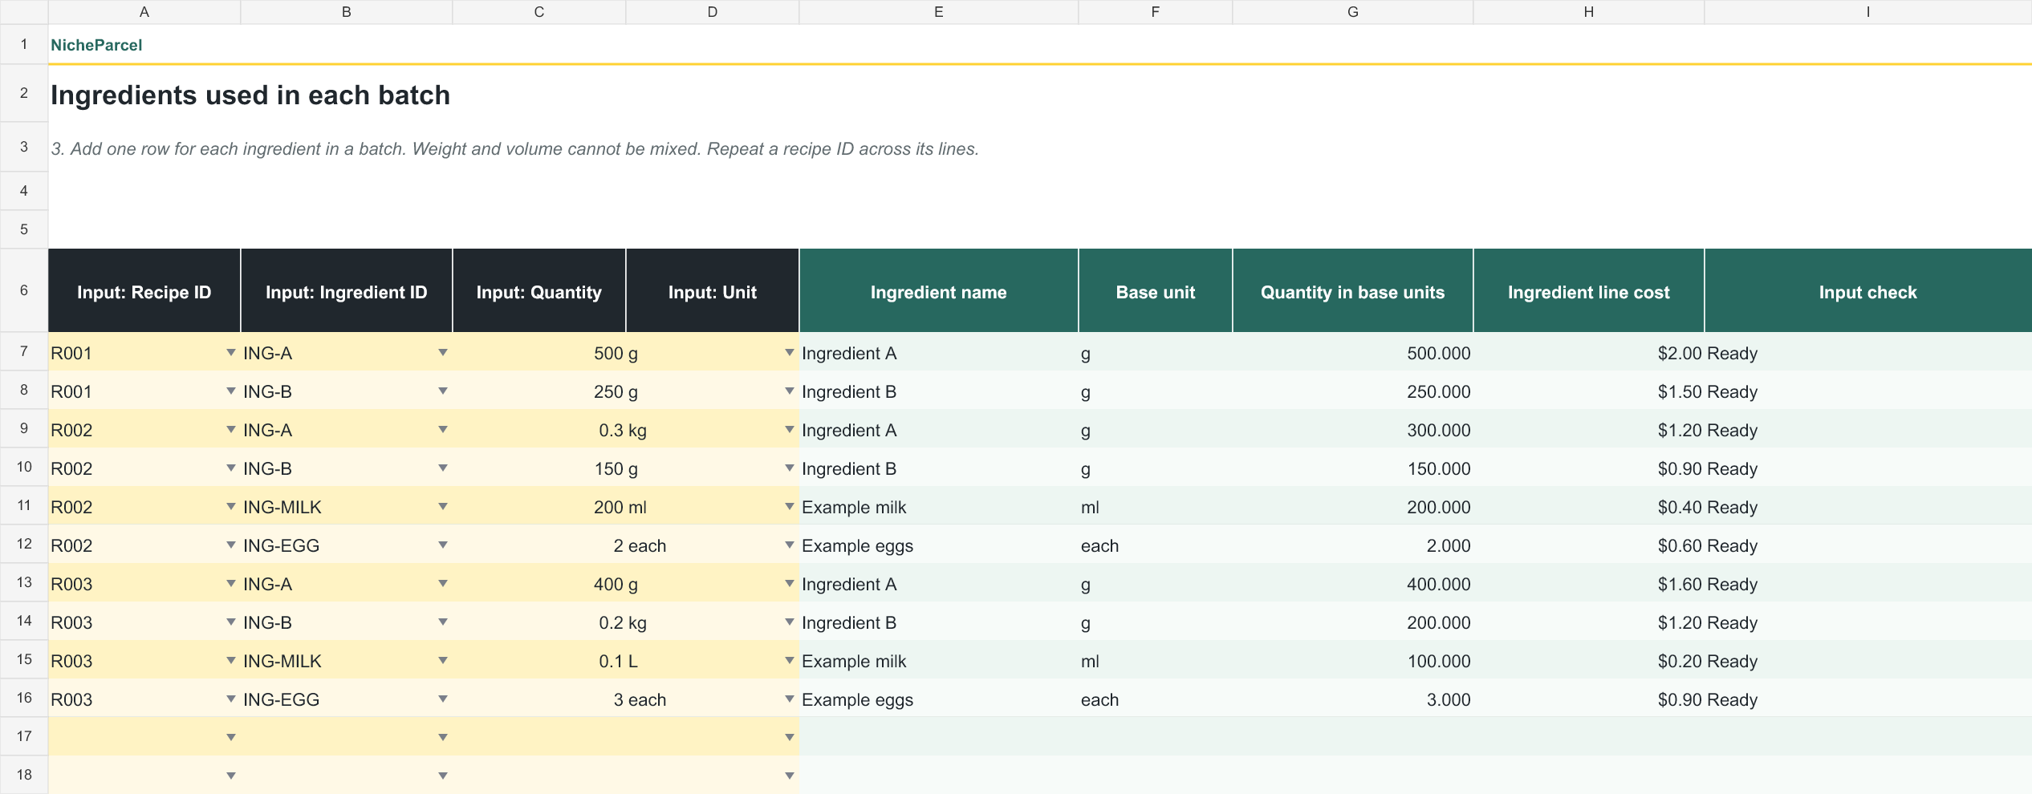Open the Recipe ID dropdown in row 13
2032x794 pixels.
230,584
